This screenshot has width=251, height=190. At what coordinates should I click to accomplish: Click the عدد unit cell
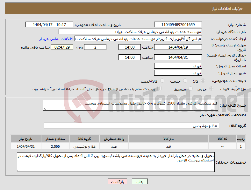(114, 146)
